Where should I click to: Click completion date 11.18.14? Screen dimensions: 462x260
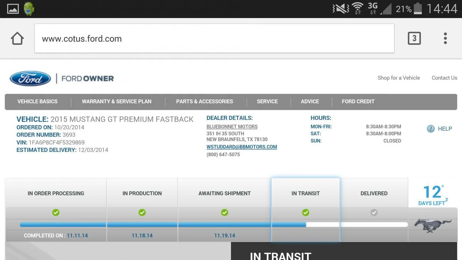click(x=142, y=235)
